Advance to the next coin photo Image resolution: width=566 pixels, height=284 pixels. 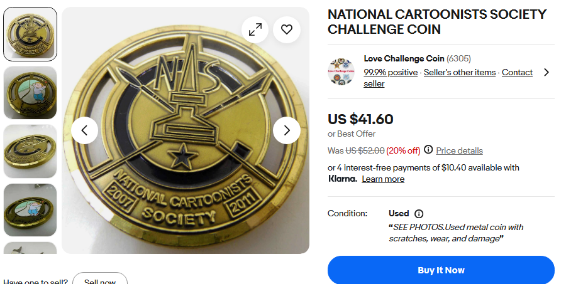click(x=287, y=130)
